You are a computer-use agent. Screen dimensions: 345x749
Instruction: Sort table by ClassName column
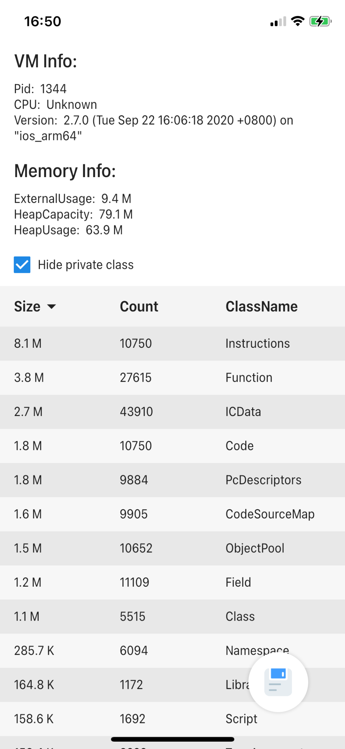coord(261,306)
